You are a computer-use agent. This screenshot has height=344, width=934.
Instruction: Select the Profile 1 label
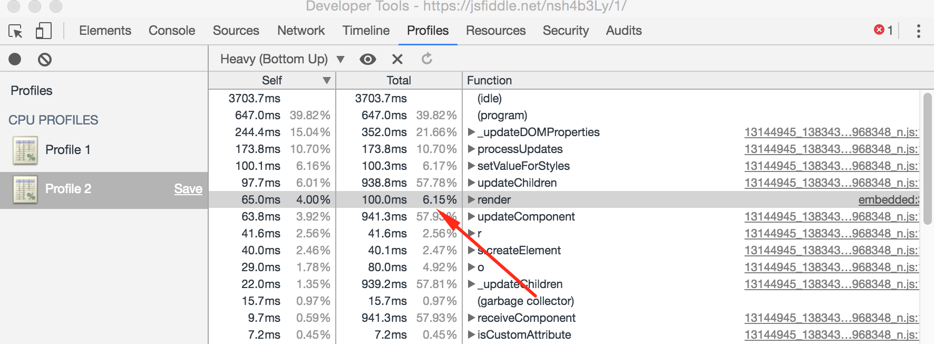[68, 150]
